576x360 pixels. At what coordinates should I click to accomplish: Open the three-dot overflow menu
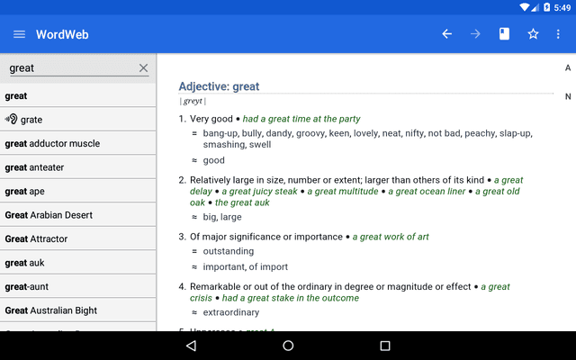pos(559,34)
